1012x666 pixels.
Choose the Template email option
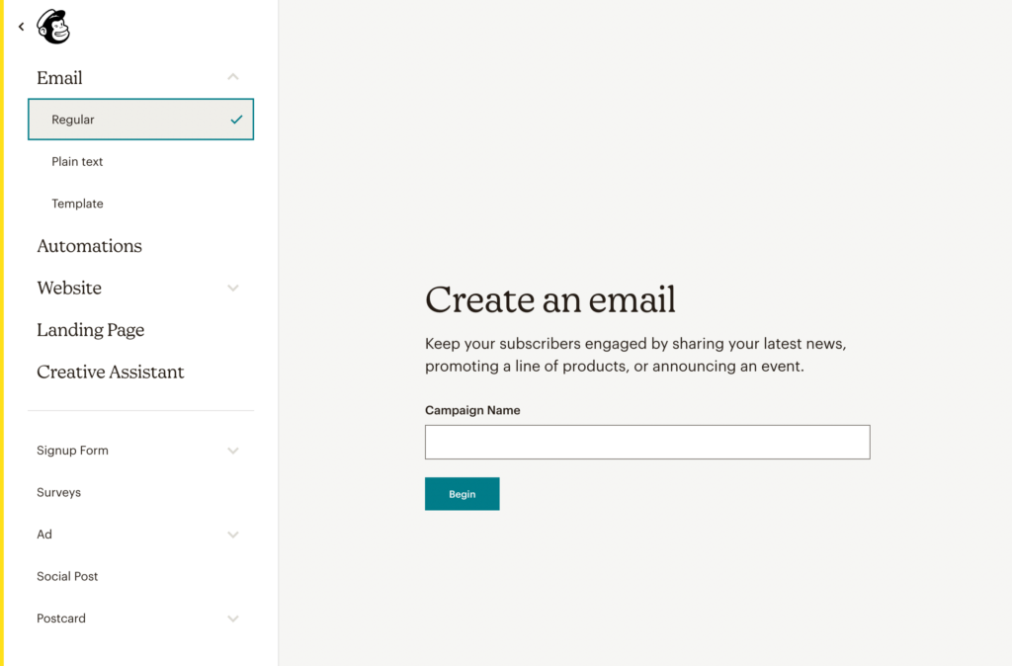coord(77,204)
